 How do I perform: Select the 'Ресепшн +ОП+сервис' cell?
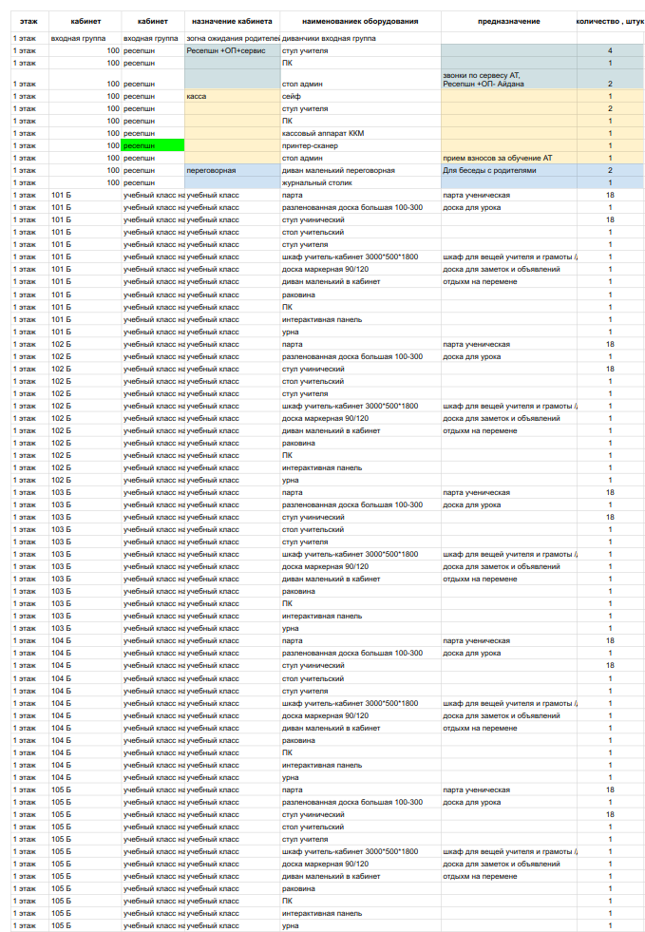pos(232,50)
